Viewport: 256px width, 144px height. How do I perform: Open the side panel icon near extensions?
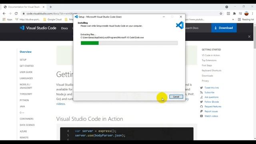point(228,14)
